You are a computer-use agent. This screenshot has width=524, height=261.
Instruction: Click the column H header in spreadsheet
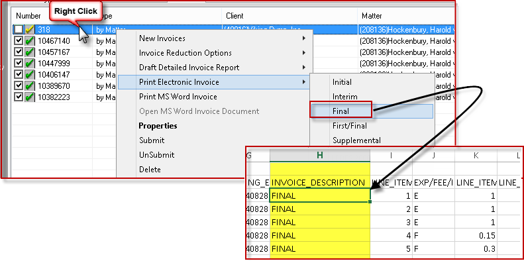(x=320, y=156)
